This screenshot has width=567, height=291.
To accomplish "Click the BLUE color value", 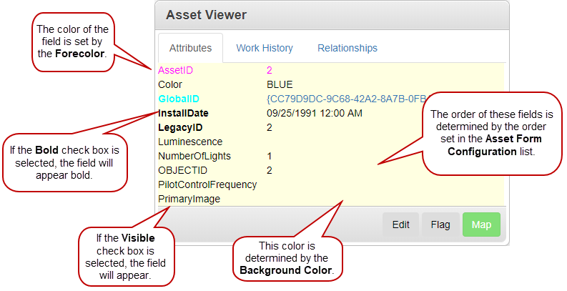I will pyautogui.click(x=280, y=84).
